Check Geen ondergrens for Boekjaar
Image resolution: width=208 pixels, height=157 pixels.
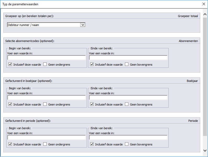pyautogui.click(x=45, y=104)
